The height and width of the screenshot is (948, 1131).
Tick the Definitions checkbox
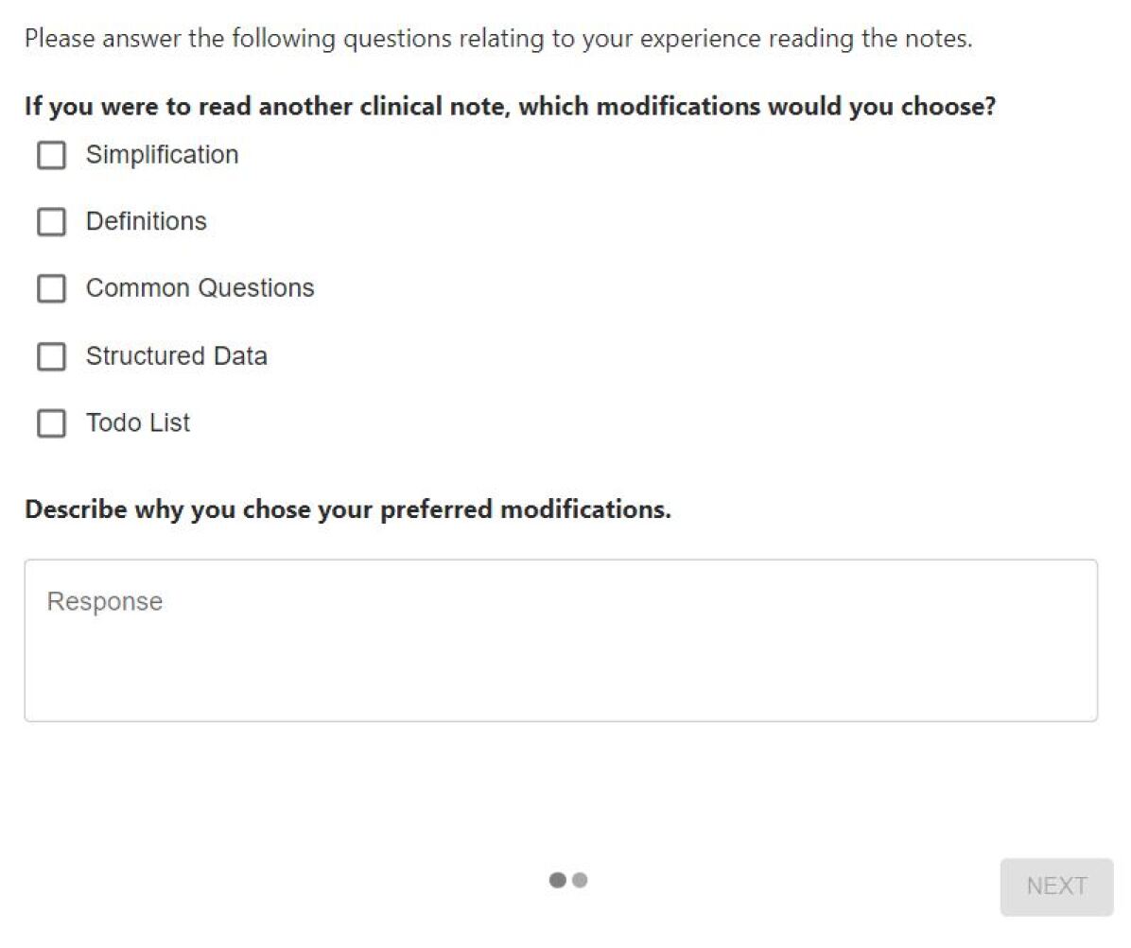click(x=51, y=221)
